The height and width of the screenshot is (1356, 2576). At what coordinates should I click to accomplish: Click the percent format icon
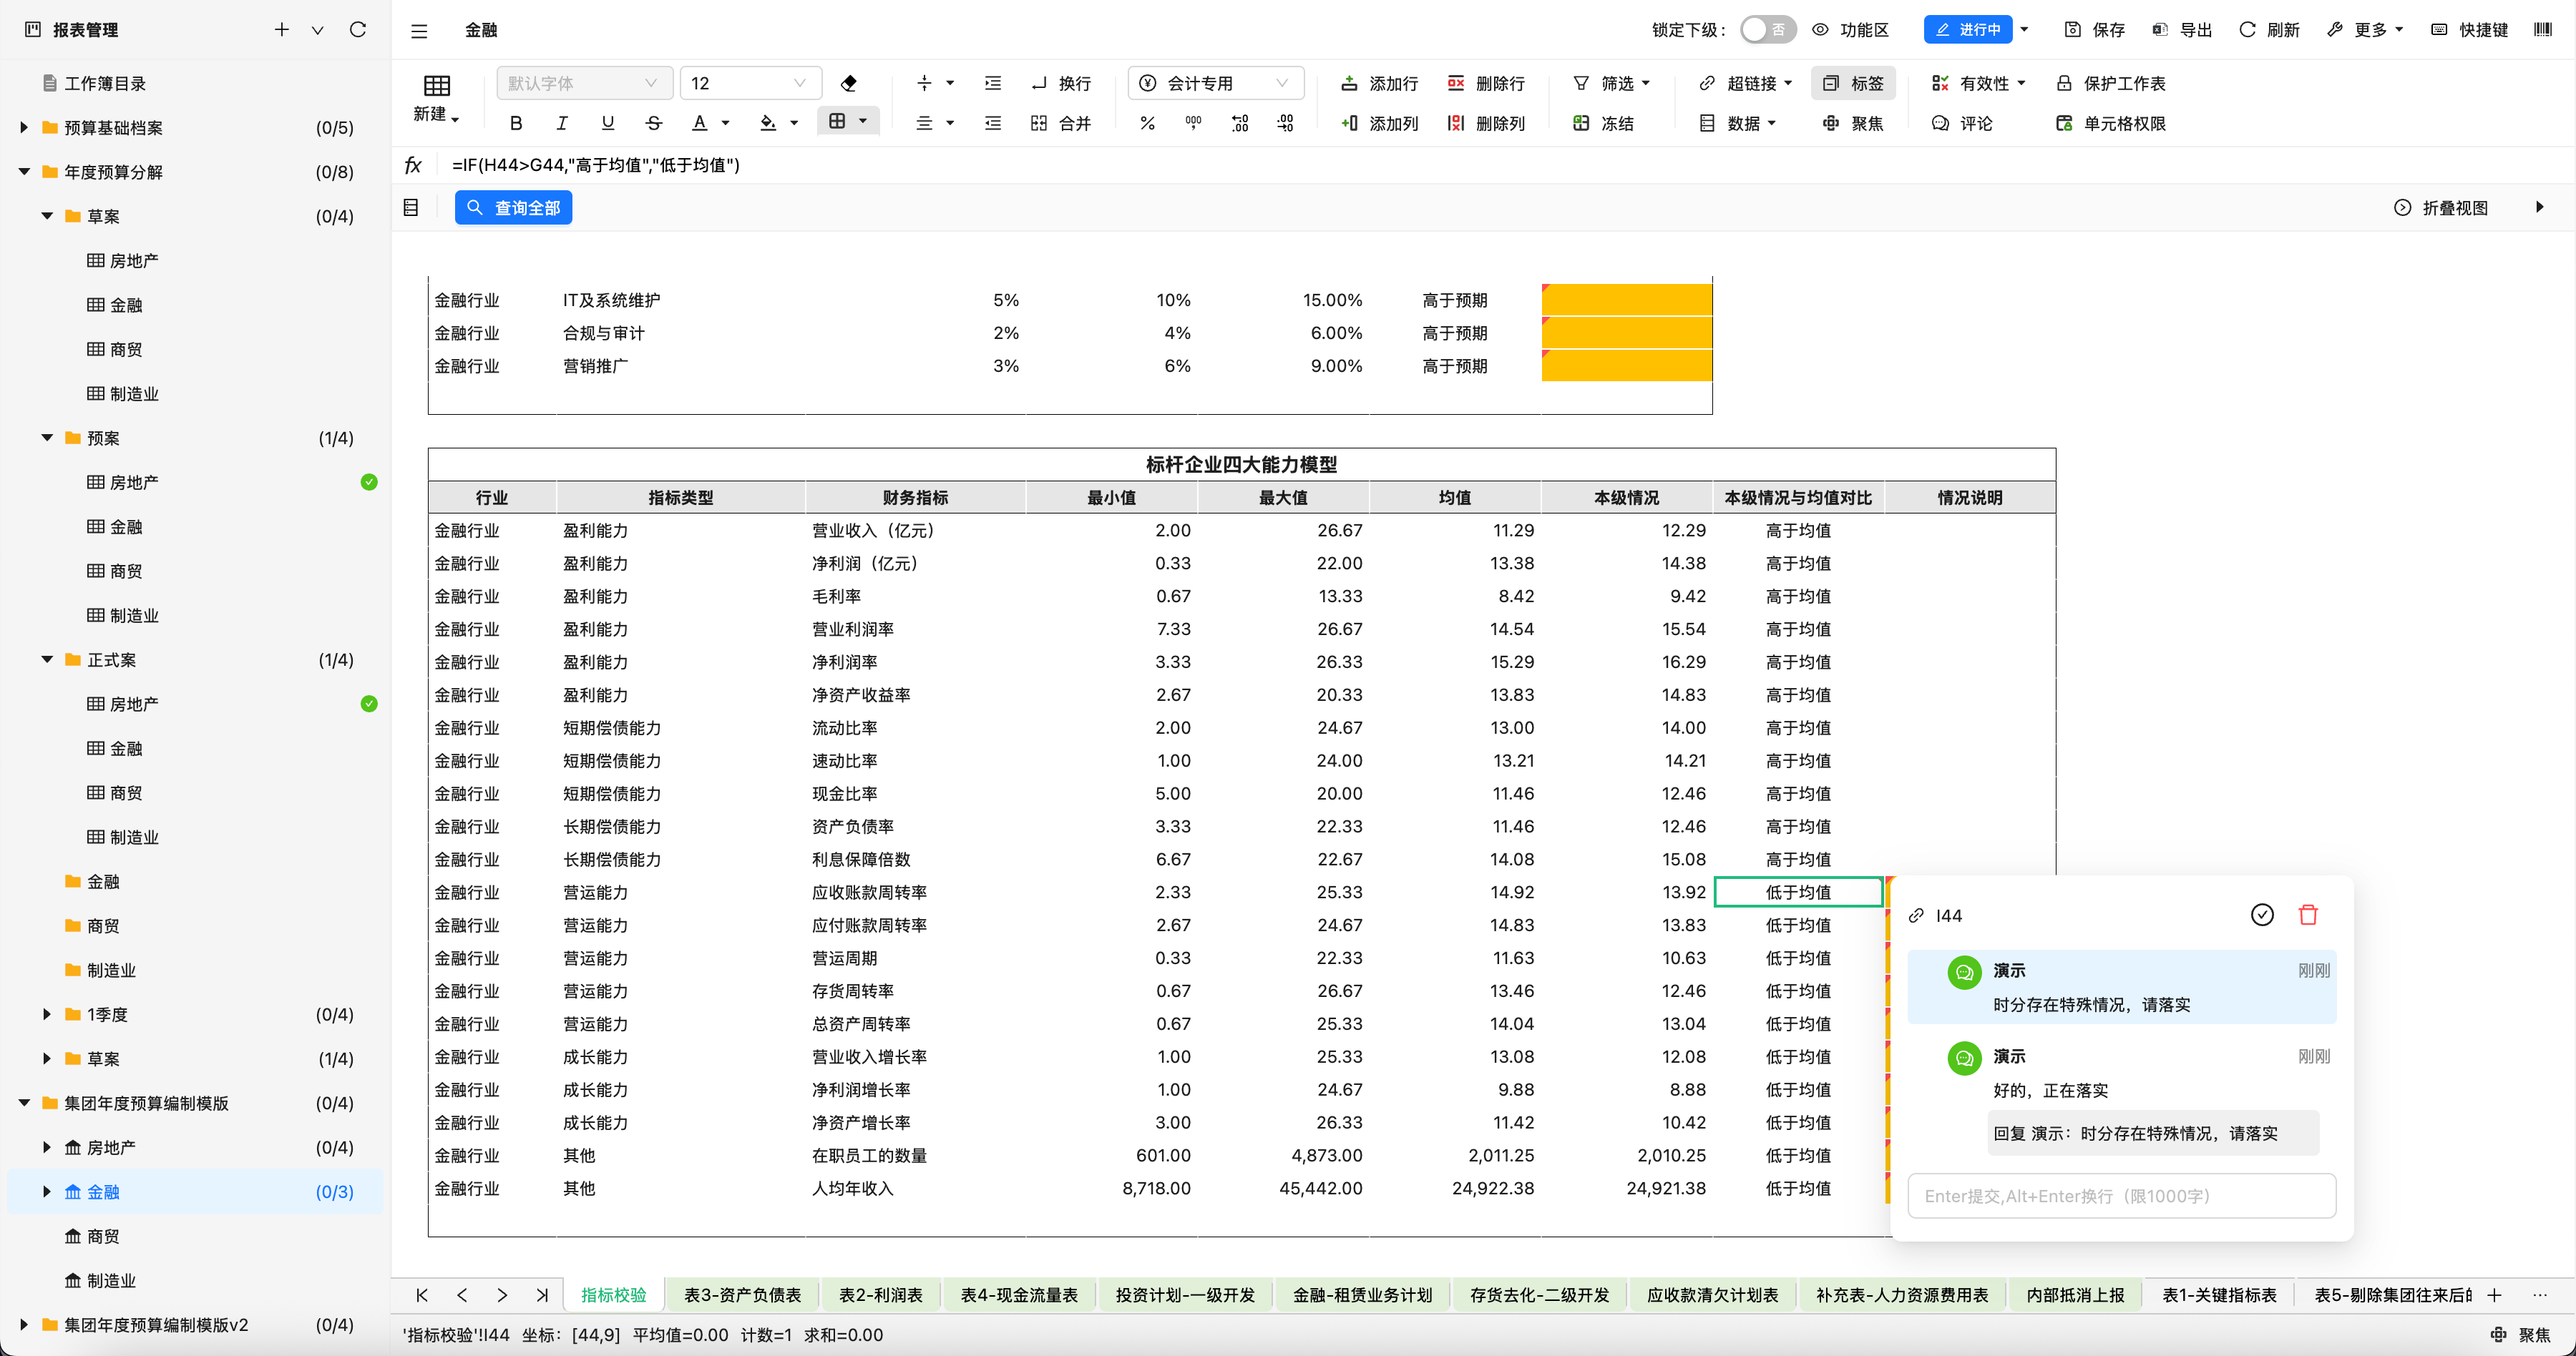click(1147, 123)
